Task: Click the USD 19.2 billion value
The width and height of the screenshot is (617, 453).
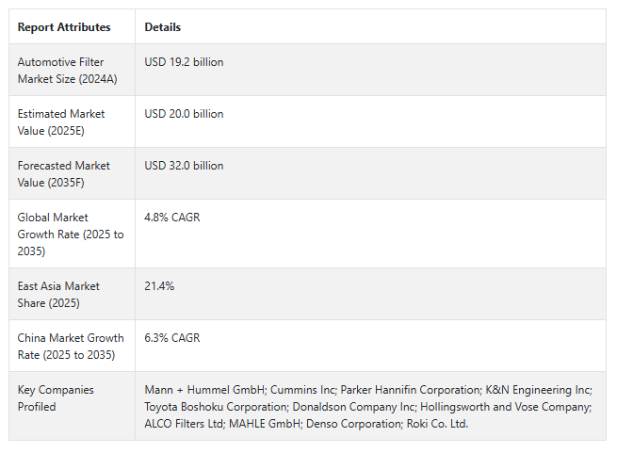Action: pos(184,62)
